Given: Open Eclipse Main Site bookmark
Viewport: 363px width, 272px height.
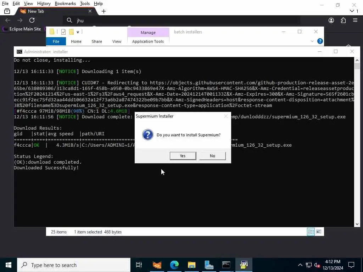Looking at the screenshot, I should click(x=22, y=29).
